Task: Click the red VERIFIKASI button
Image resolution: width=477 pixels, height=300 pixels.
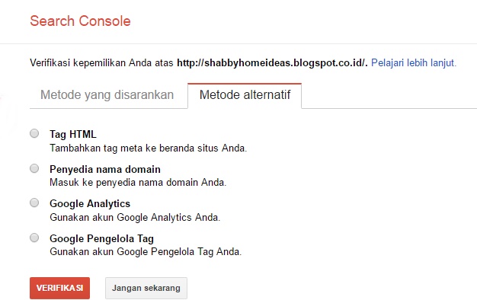Action: coord(59,288)
